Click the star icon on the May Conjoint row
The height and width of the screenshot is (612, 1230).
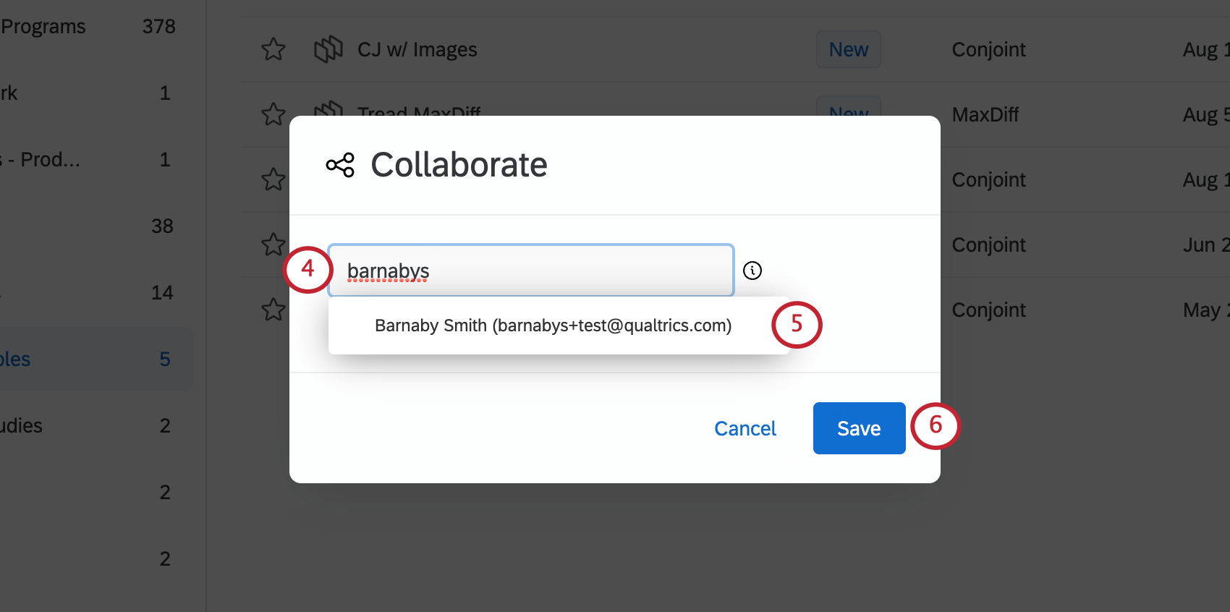(273, 310)
